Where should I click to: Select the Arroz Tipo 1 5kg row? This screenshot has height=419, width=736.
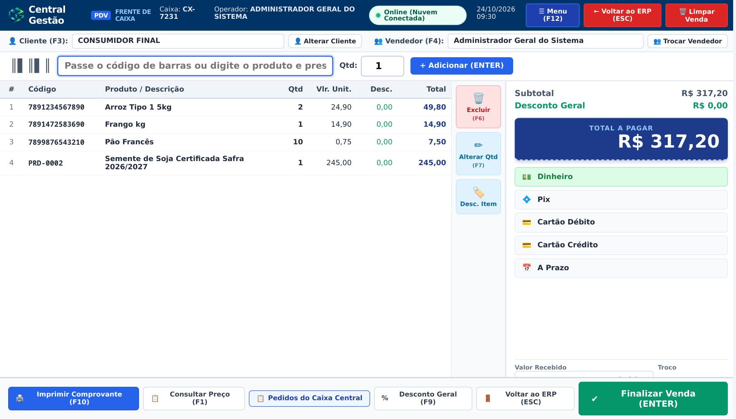(x=226, y=107)
